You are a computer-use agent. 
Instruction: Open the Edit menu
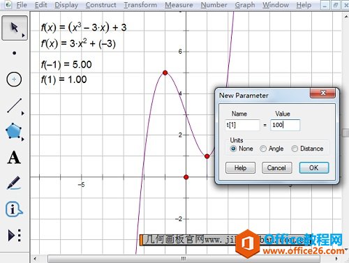40,5
